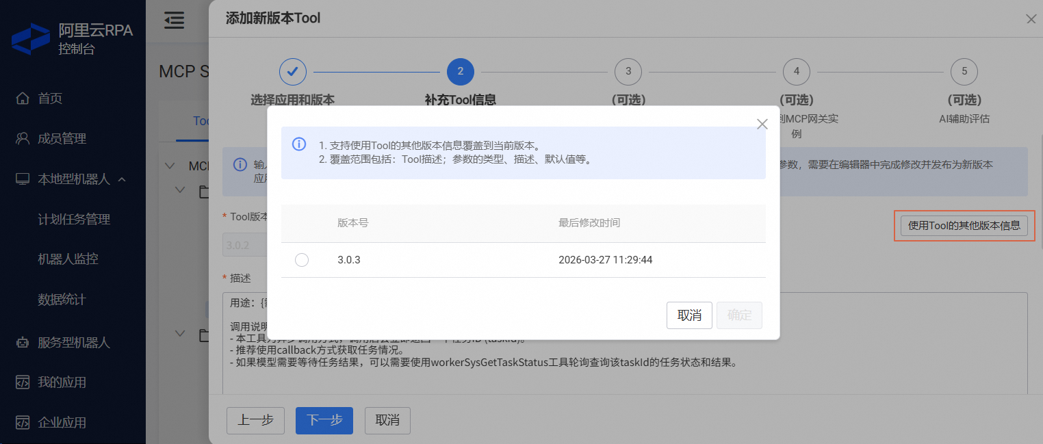Click the info icon in the dialog notice
The image size is (1043, 444).
click(x=299, y=144)
